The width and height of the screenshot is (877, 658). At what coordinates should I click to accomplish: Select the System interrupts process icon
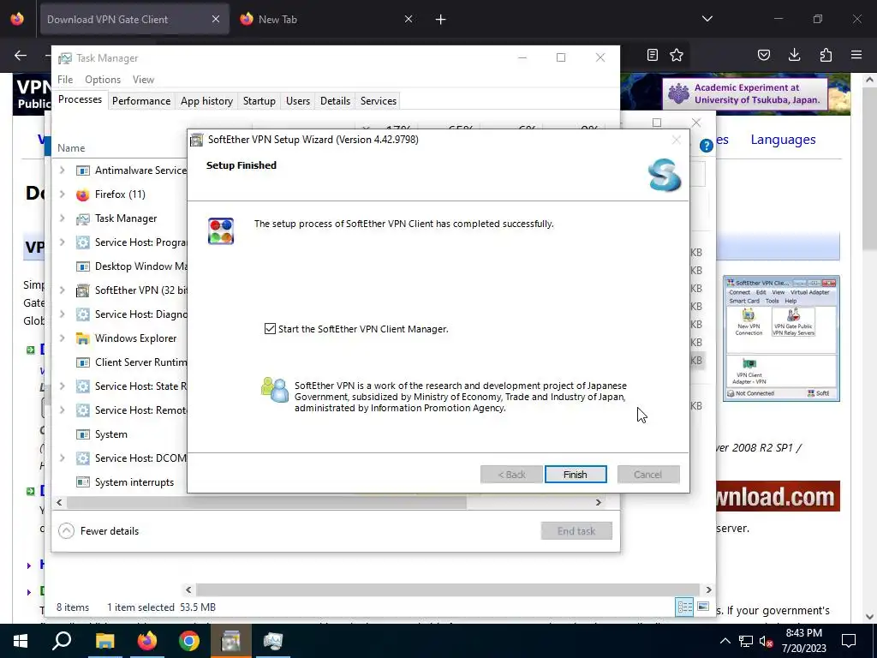[83, 482]
